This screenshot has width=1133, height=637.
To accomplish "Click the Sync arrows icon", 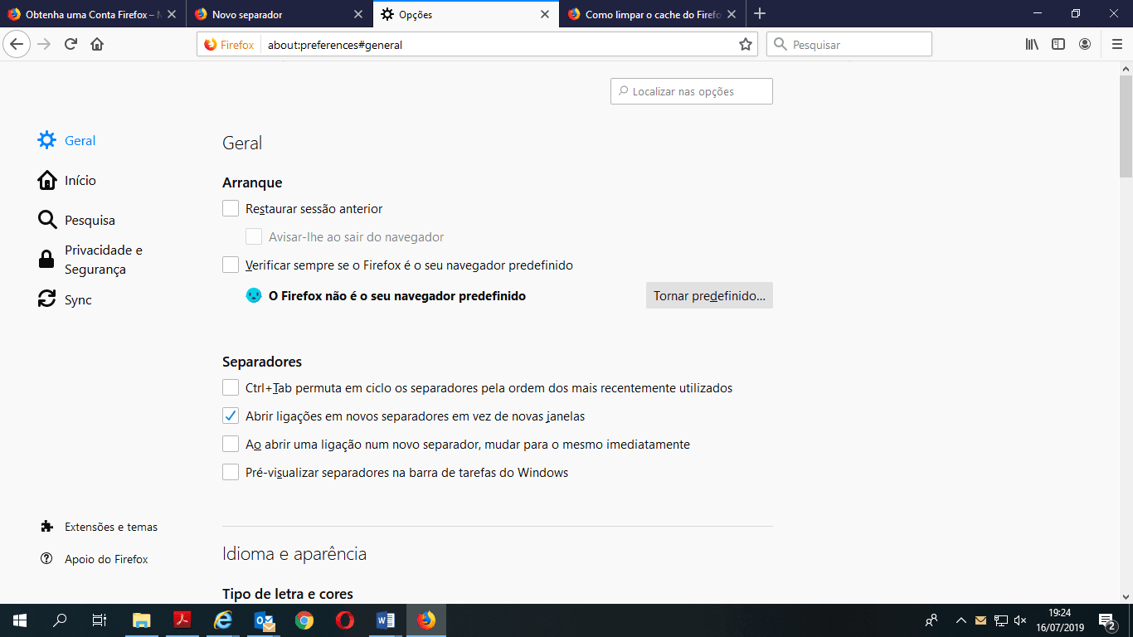I will point(47,299).
